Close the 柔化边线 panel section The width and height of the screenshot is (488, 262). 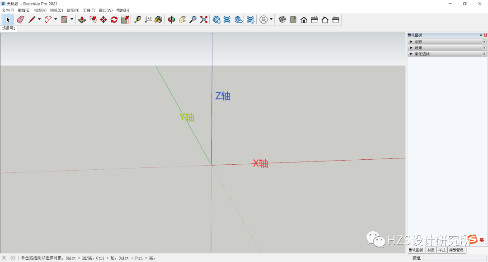pyautogui.click(x=484, y=53)
